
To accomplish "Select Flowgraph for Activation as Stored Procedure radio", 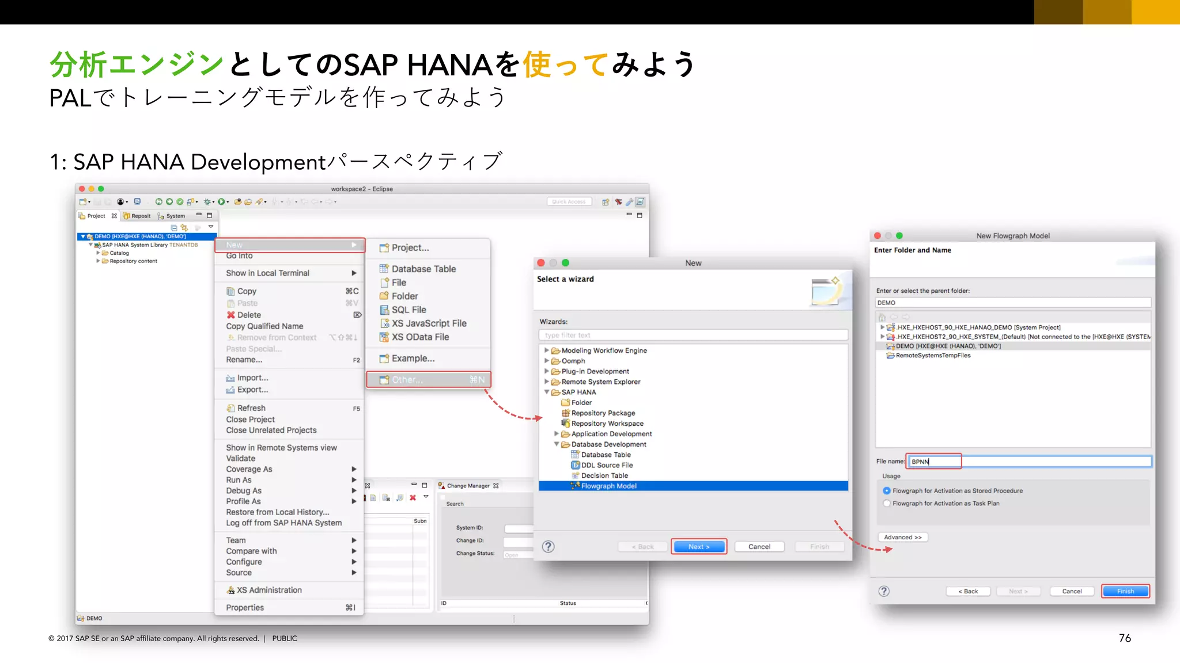I will click(x=887, y=491).
